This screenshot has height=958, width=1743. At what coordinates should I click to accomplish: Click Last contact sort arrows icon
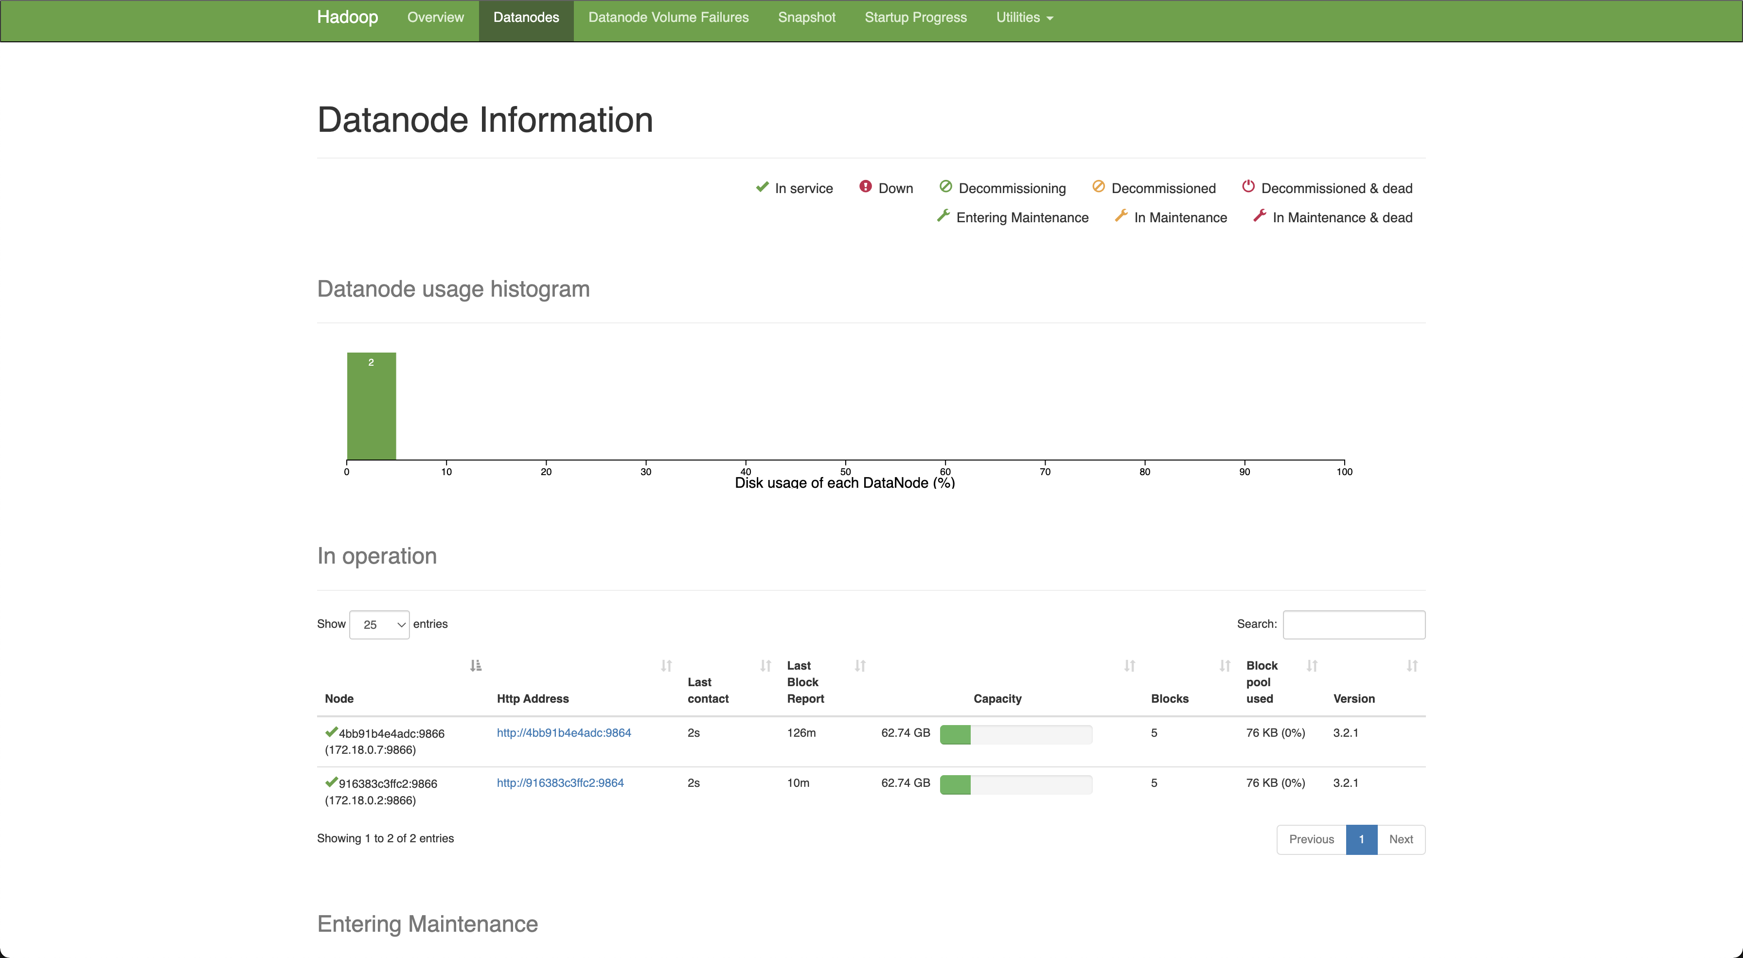(x=765, y=666)
